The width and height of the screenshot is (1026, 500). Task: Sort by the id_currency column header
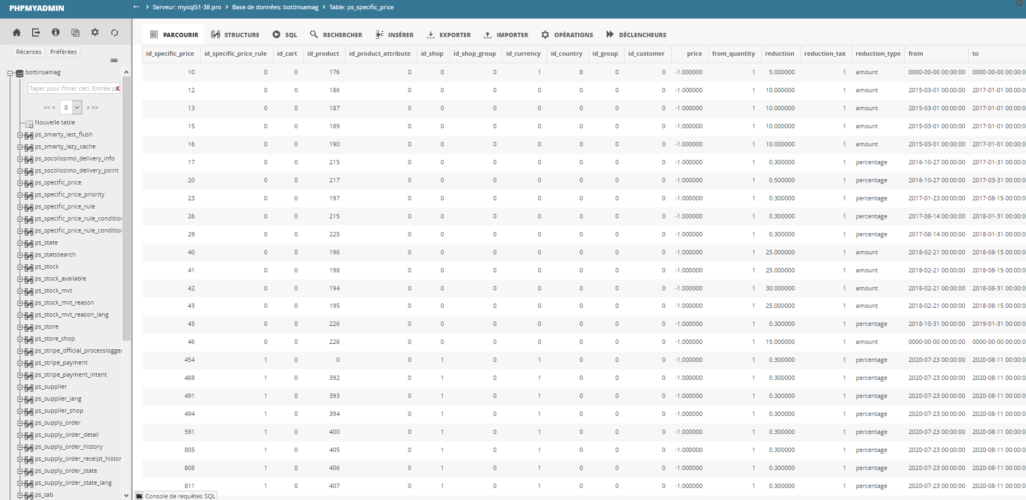523,53
